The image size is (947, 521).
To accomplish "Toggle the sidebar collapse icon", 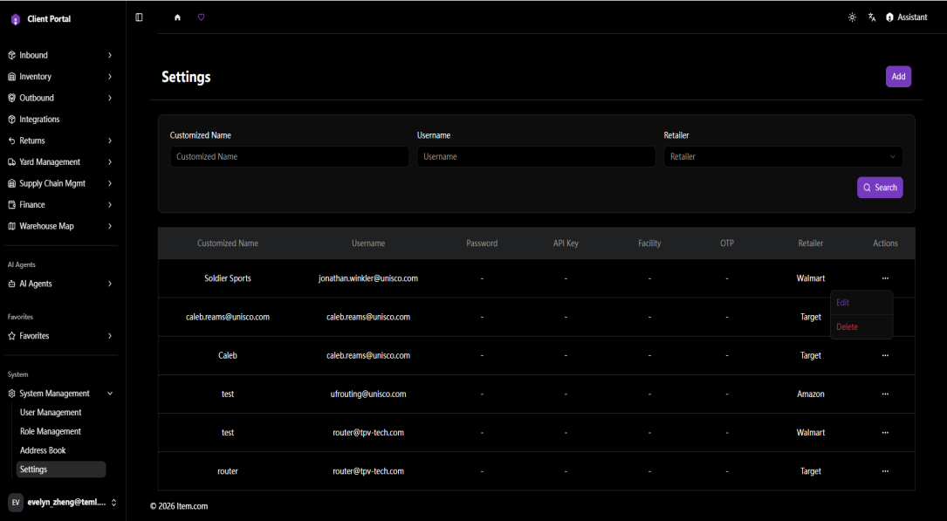I will [139, 17].
